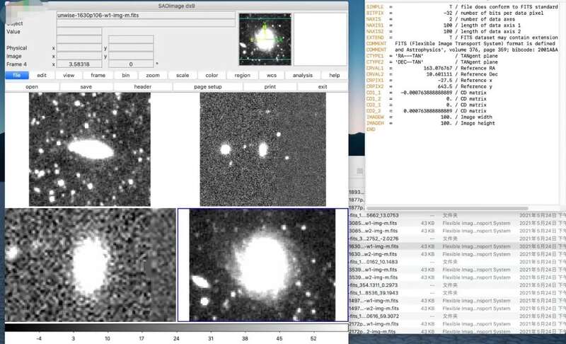
Task: Open page setup
Action: coord(207,86)
